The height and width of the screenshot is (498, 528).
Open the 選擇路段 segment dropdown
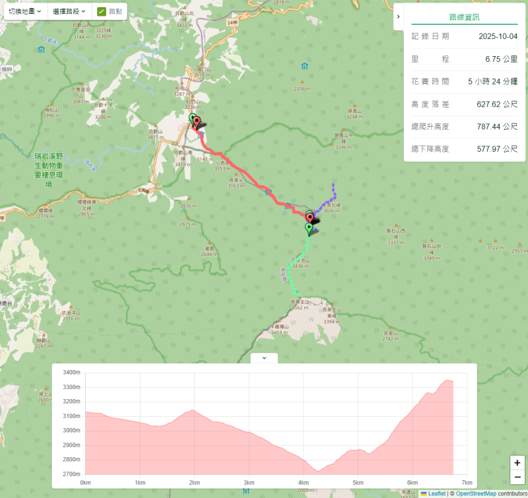tap(70, 11)
